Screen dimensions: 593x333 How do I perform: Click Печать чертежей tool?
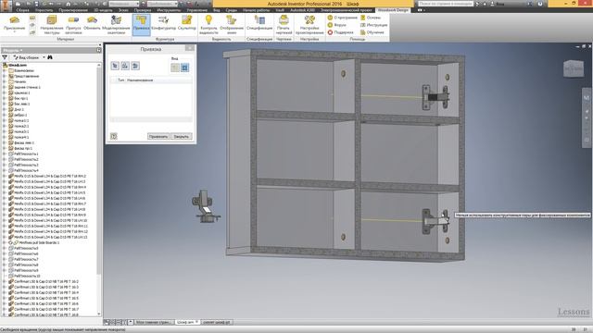pyautogui.click(x=284, y=25)
